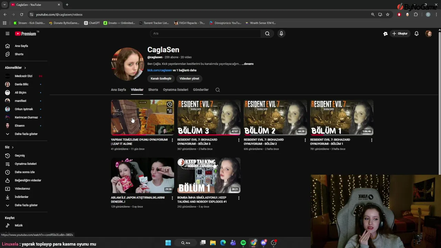Screen dimensions: 441x248
Task: Open options for Keep Talking video
Action: pos(239,198)
